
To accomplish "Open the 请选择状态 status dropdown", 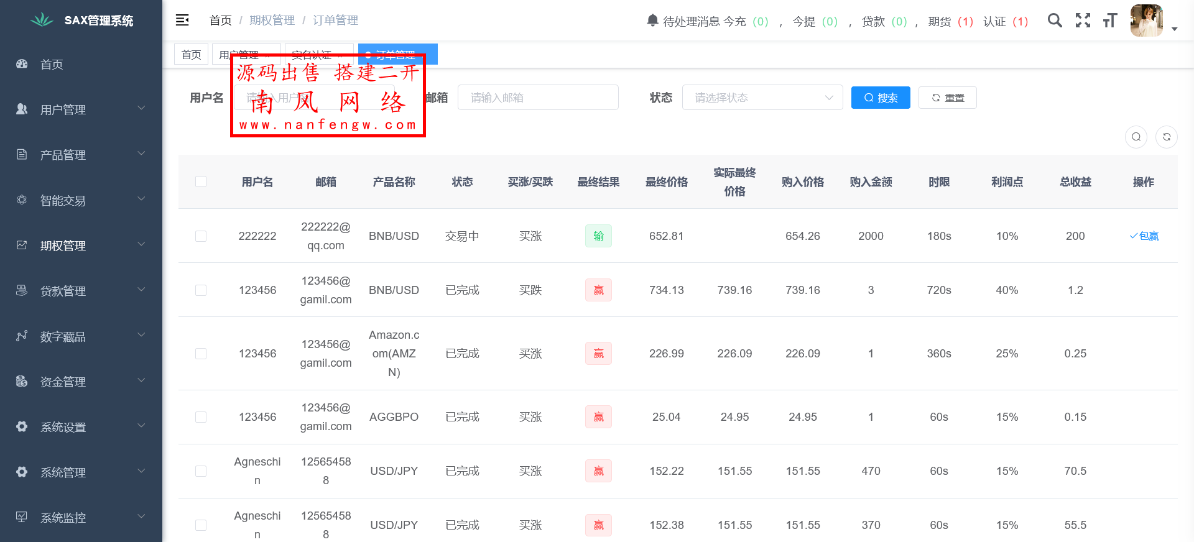I will pos(762,98).
